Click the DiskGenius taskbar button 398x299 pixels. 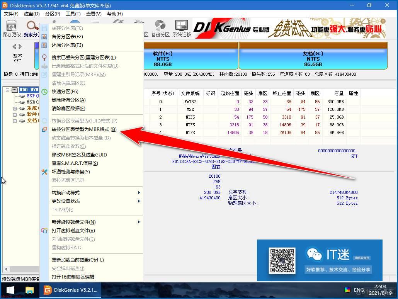click(70, 290)
